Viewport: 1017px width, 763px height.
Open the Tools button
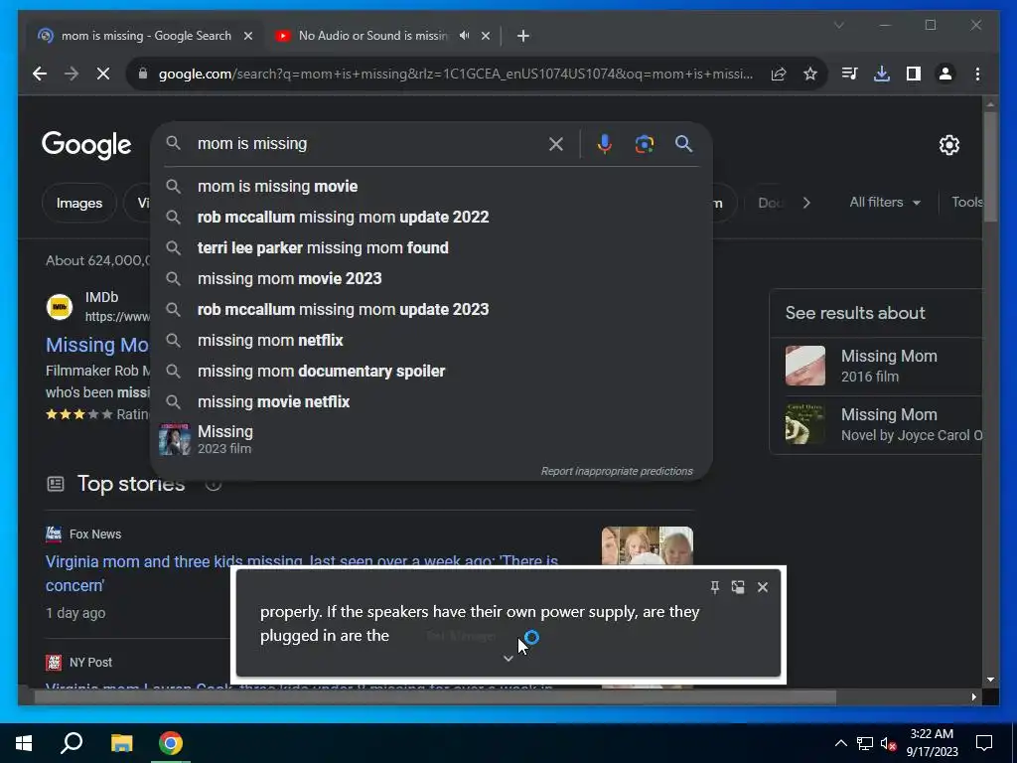pos(967,203)
